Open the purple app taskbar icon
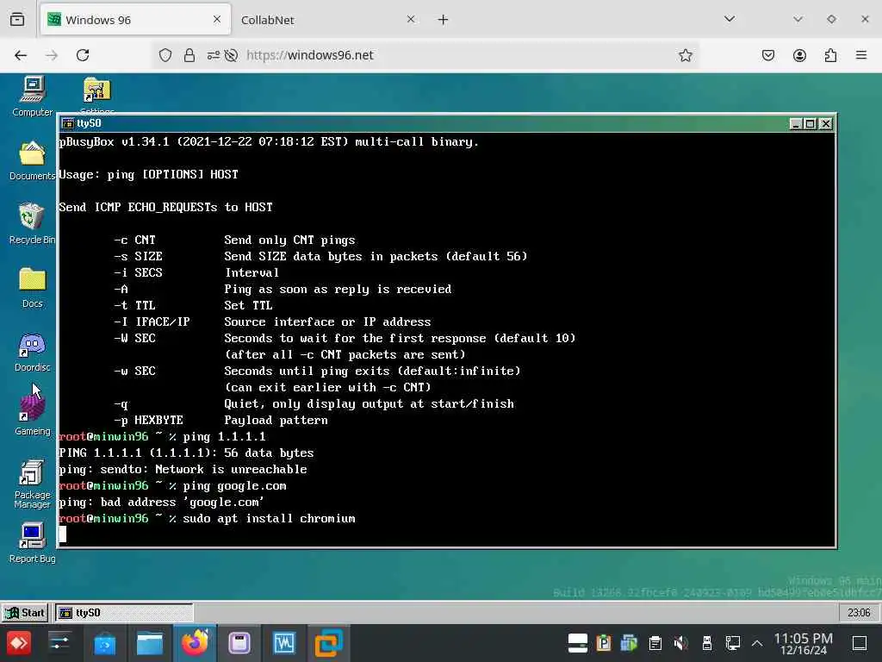Image resolution: width=882 pixels, height=662 pixels. [239, 643]
